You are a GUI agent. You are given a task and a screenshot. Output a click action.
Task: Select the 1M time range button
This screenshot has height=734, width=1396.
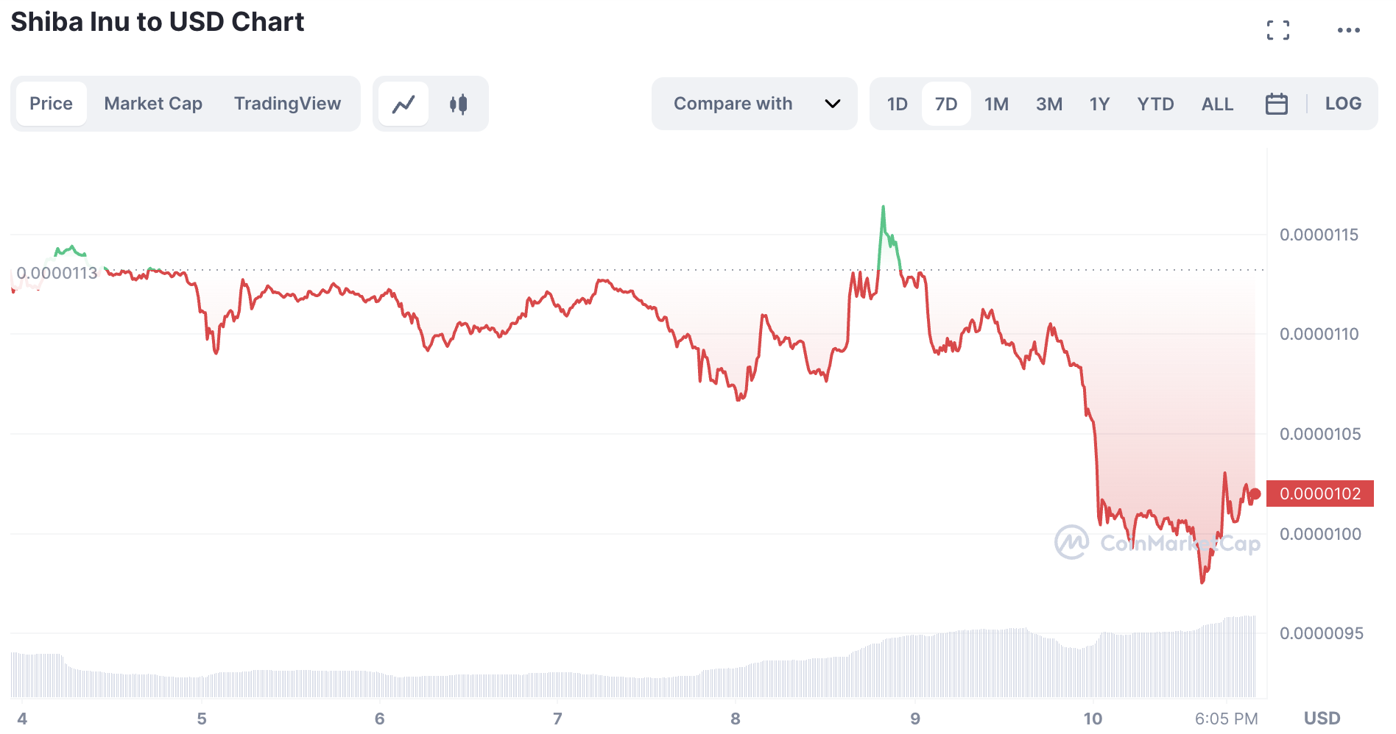996,104
